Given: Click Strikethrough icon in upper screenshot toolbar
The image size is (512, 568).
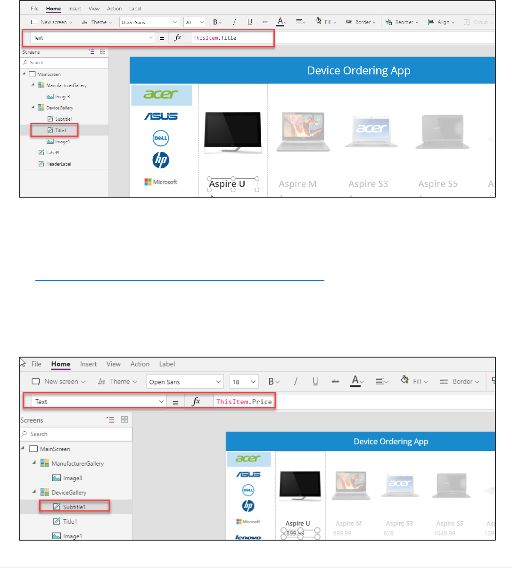Looking at the screenshot, I should 265,22.
